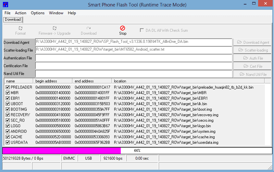The height and width of the screenshot is (172, 274).
Task: Click the lk.bin location of UBOOT
Action: pos(160,104)
